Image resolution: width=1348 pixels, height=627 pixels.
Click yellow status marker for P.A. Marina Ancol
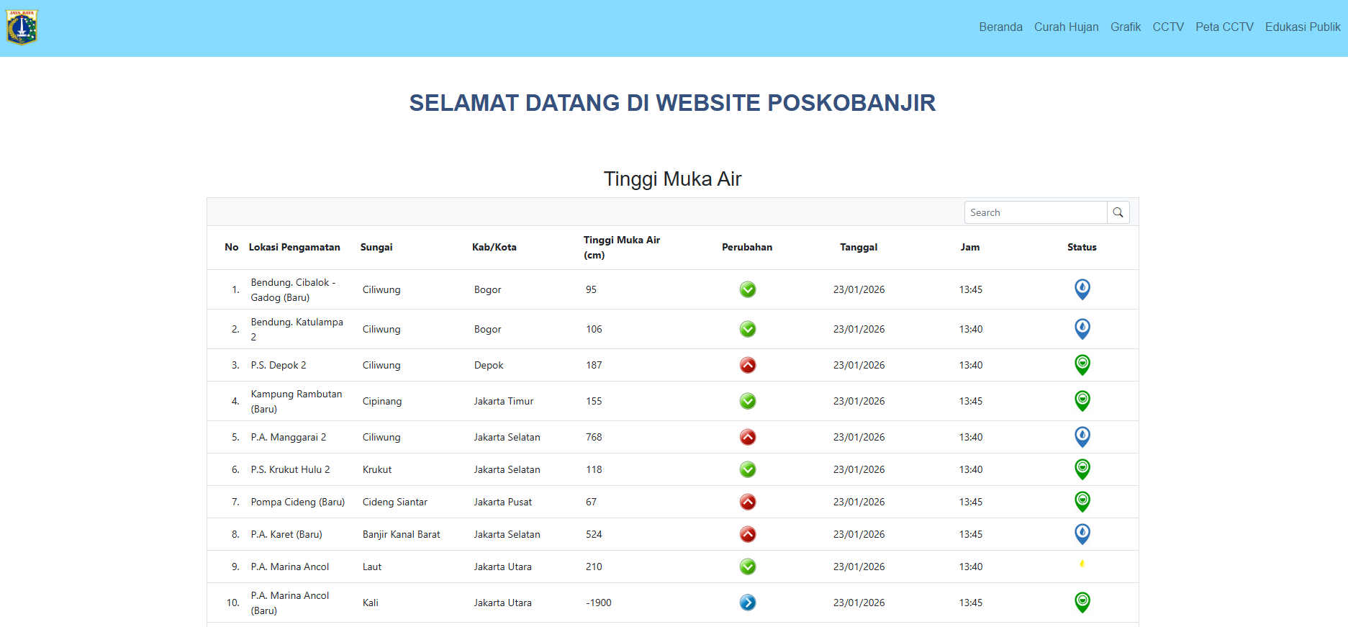1082,564
